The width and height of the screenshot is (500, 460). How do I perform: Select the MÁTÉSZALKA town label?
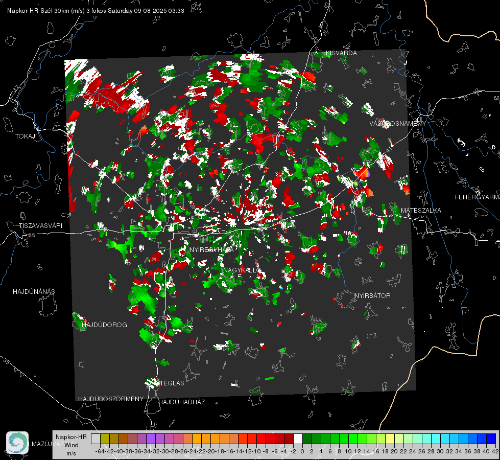421,211
